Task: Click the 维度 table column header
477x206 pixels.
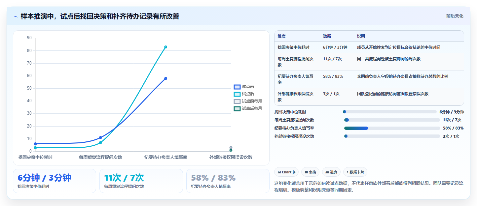Action: click(x=281, y=36)
